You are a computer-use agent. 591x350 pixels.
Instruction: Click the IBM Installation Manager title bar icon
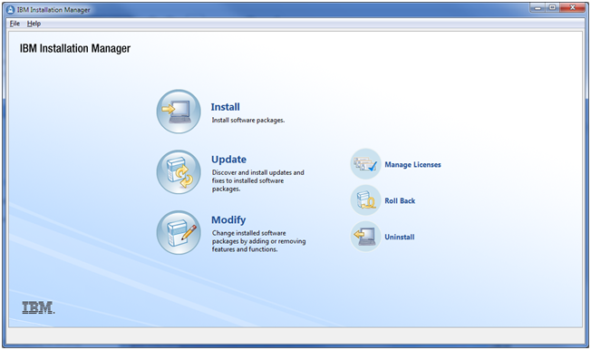point(10,10)
